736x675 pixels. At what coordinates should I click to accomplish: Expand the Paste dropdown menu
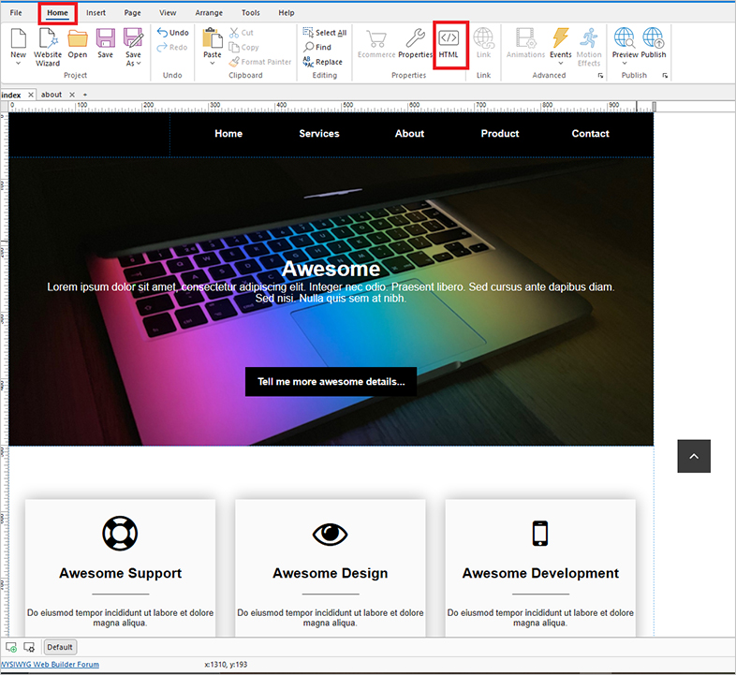pos(213,64)
